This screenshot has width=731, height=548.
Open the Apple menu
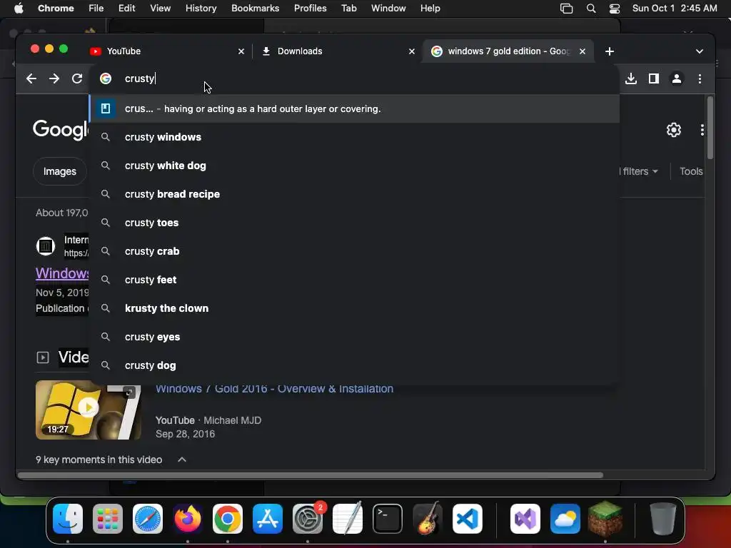point(19,9)
